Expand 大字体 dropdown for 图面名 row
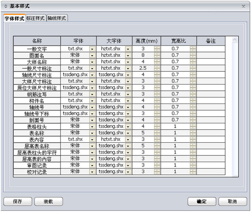The width and height of the screenshot is (251, 212). point(128,55)
